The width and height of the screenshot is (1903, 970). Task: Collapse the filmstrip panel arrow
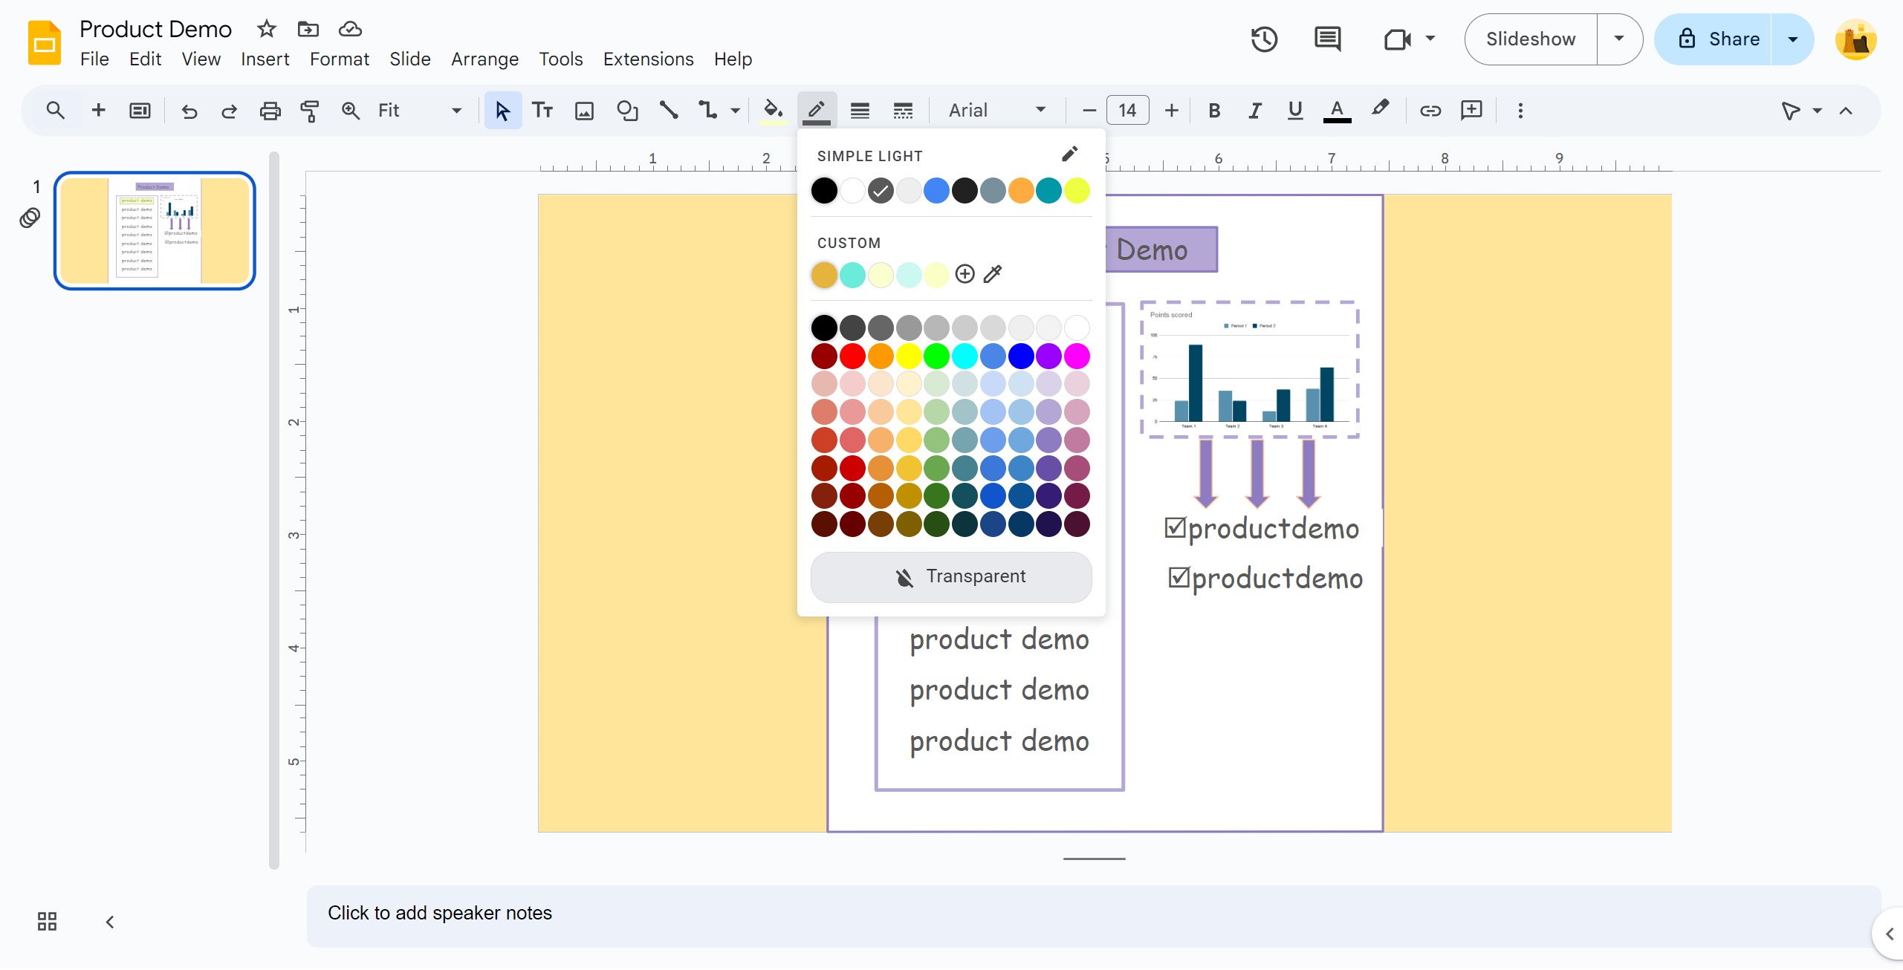click(110, 922)
